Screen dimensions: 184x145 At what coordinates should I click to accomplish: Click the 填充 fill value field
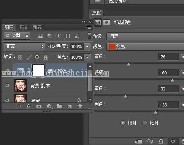[76, 57]
